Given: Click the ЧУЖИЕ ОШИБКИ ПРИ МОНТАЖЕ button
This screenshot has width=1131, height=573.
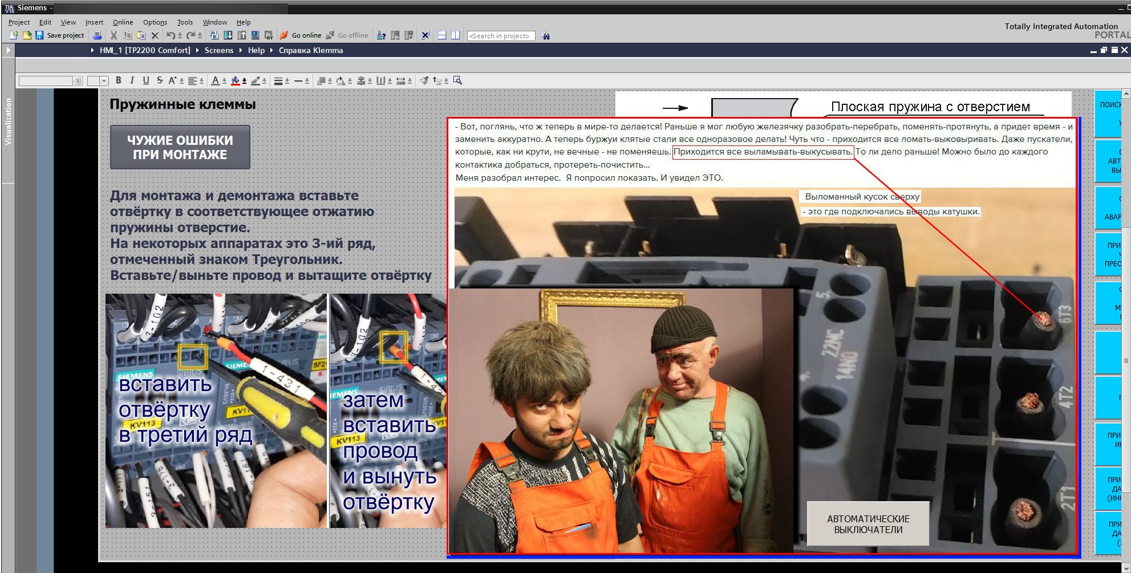Looking at the screenshot, I should pyautogui.click(x=180, y=147).
